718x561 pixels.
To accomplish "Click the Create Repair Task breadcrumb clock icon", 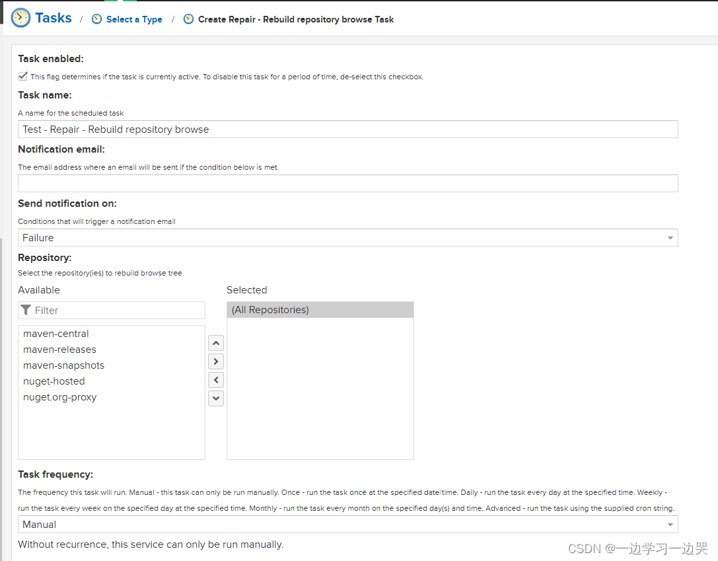I will [x=189, y=19].
